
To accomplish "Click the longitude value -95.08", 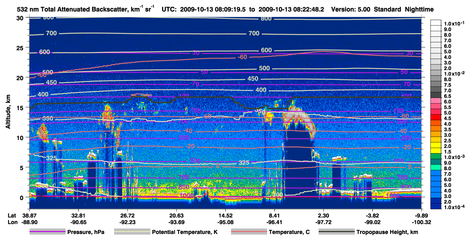I will (225, 222).
